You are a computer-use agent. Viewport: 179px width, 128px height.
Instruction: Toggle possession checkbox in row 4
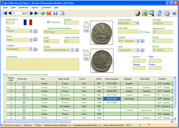(x=24, y=95)
